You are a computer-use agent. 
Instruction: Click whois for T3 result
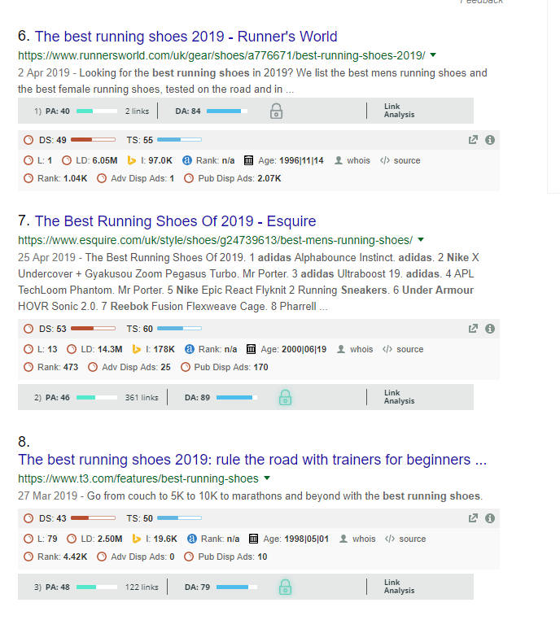point(358,539)
